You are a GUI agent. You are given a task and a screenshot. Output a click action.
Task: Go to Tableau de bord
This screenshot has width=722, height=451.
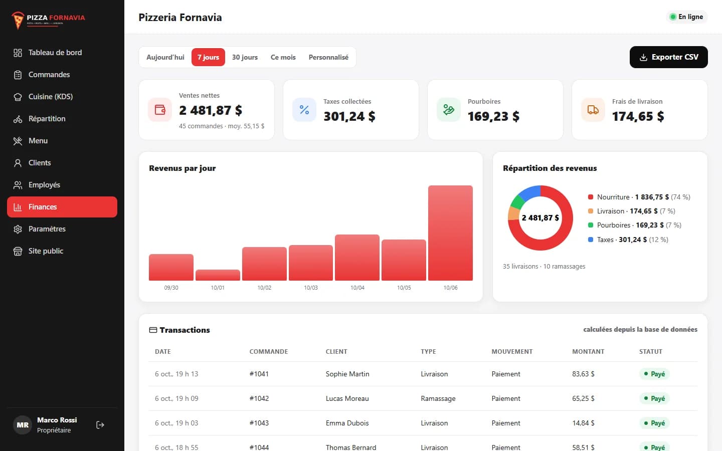tap(62, 53)
